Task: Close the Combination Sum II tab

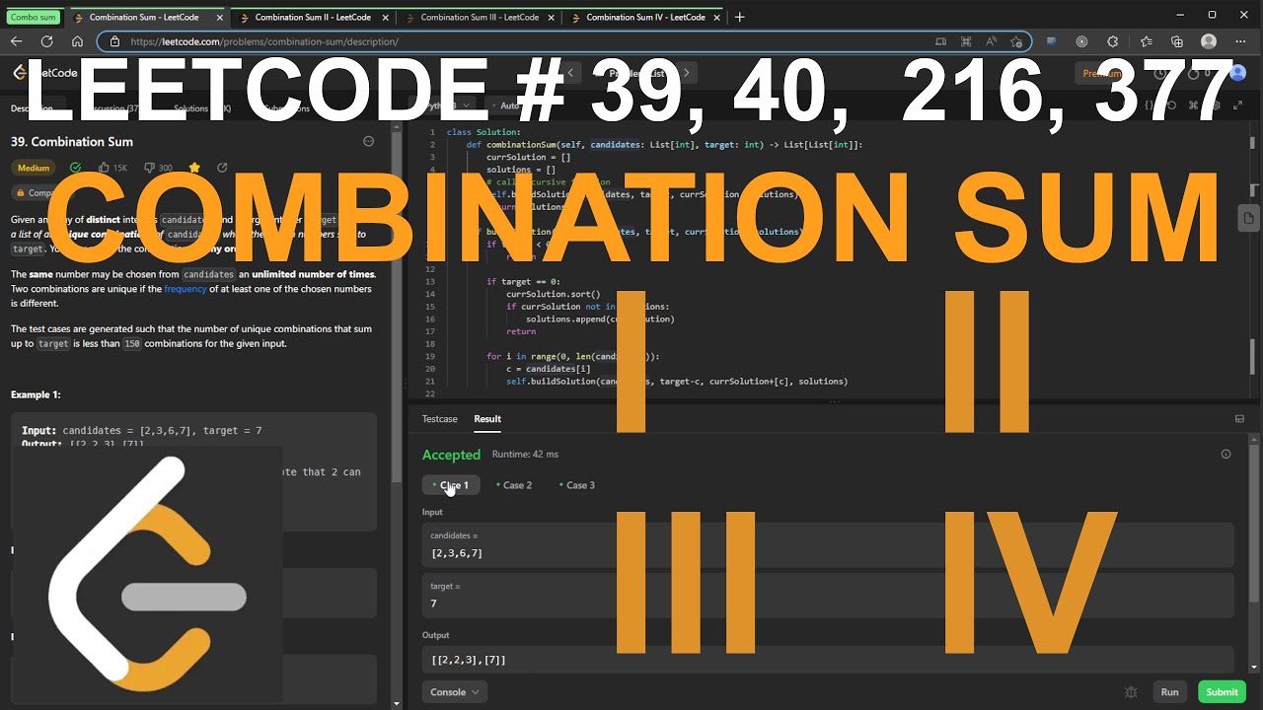Action: click(x=386, y=17)
